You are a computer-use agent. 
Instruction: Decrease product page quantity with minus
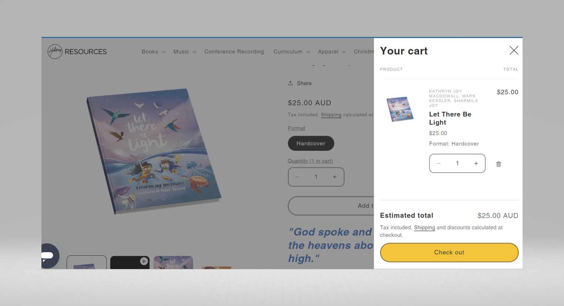pyautogui.click(x=297, y=177)
